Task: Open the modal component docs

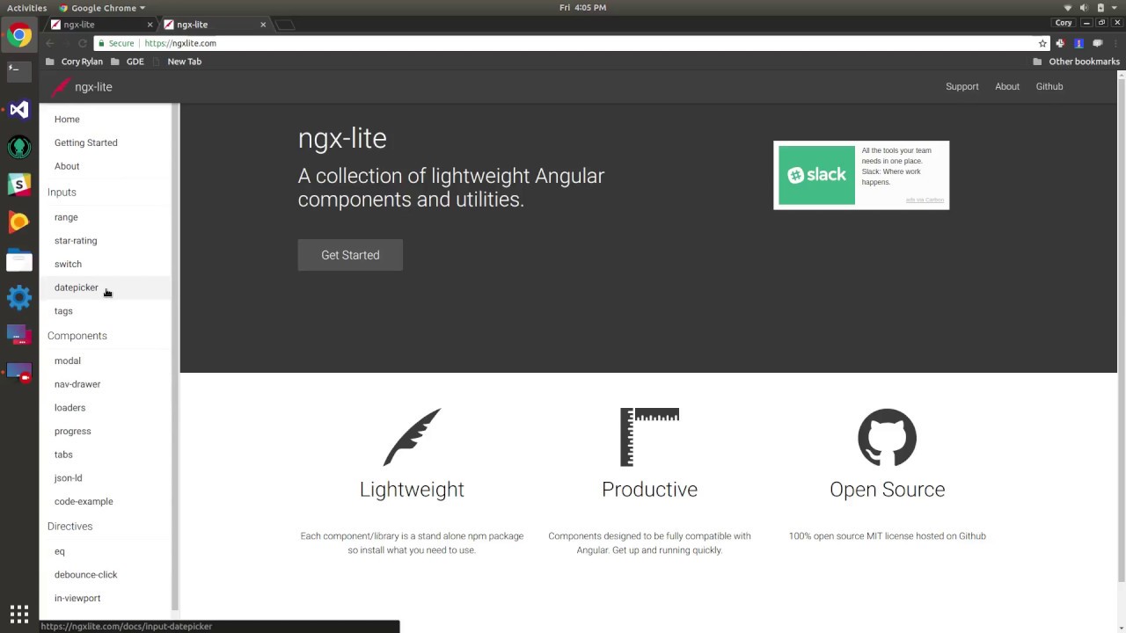Action: (68, 360)
